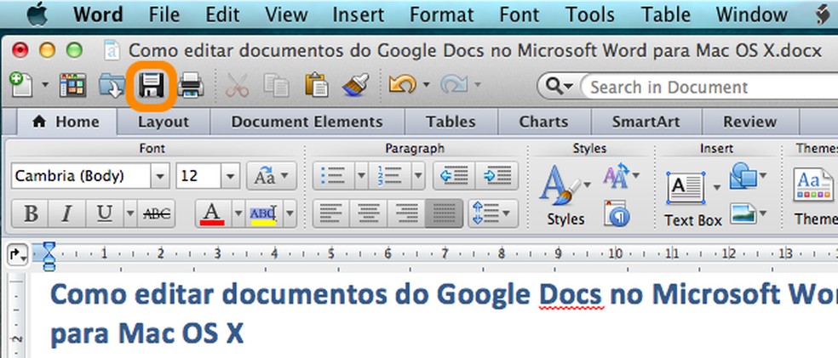
Task: Switch to the Document Elements tab
Action: pos(307,122)
